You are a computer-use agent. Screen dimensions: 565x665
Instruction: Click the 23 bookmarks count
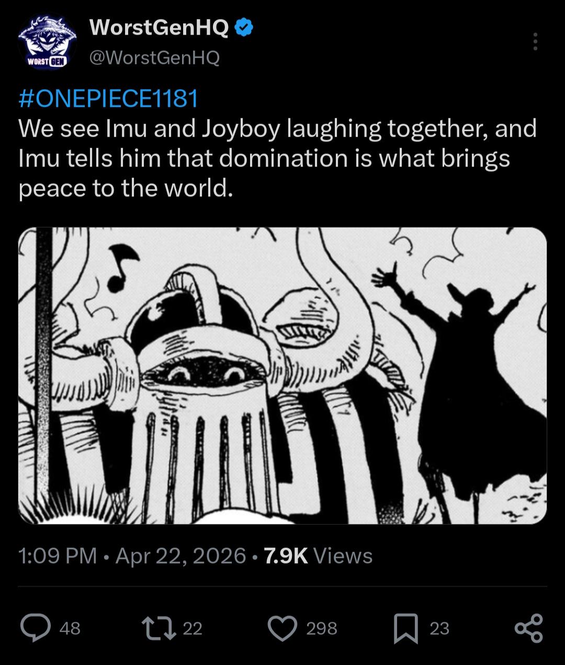(x=439, y=628)
